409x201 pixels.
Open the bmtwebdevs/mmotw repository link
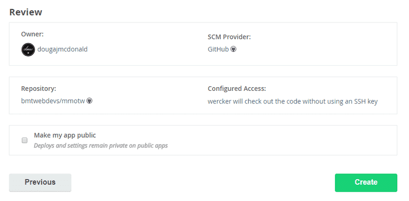pyautogui.click(x=53, y=101)
